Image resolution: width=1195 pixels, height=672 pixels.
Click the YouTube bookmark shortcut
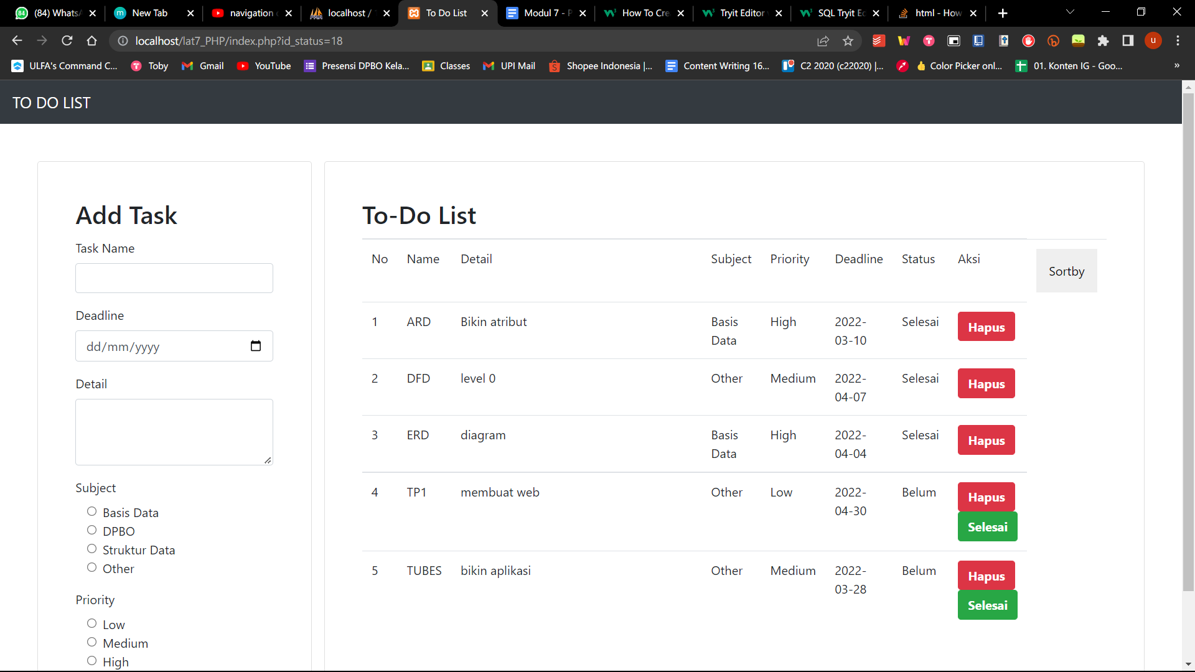pos(264,65)
